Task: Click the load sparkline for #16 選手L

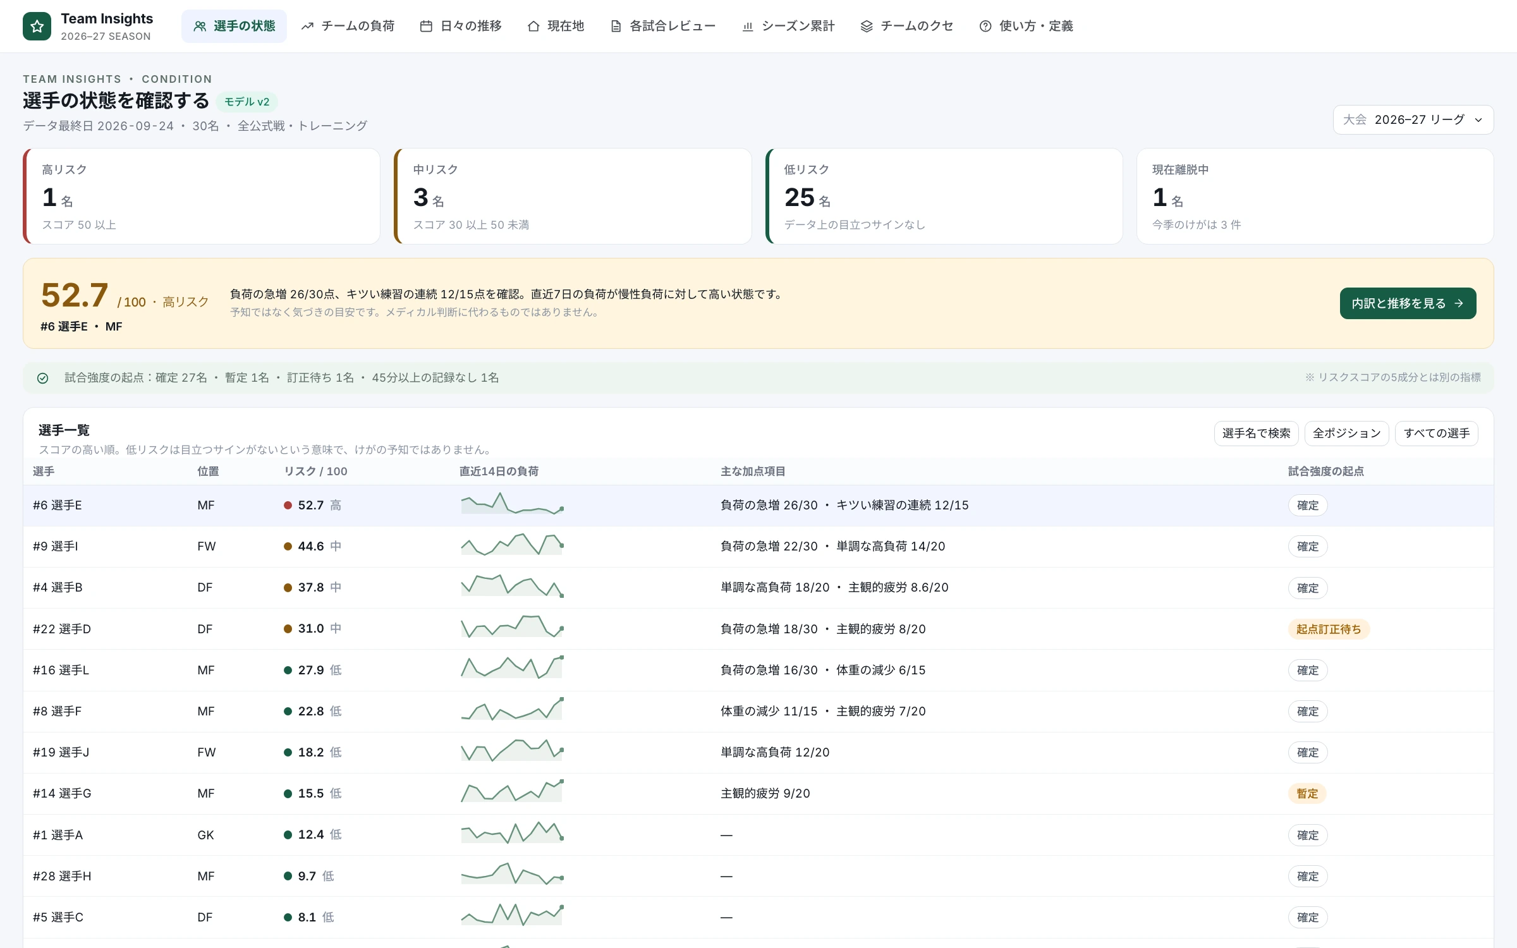Action: [x=512, y=667]
